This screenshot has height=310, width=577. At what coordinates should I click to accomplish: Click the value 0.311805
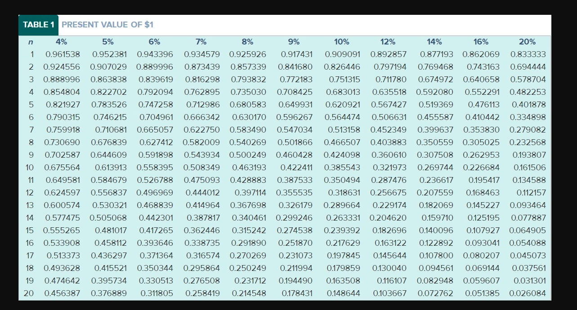pos(157,293)
